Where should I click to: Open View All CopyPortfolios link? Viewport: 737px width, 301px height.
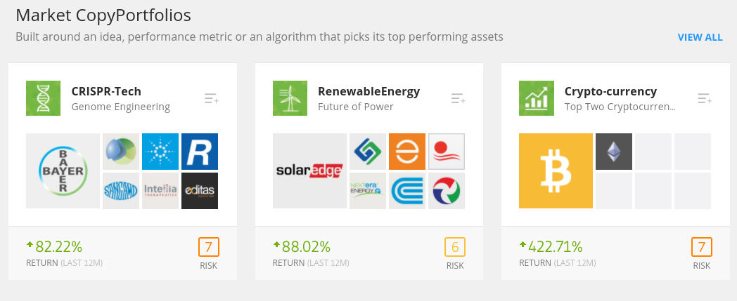700,37
